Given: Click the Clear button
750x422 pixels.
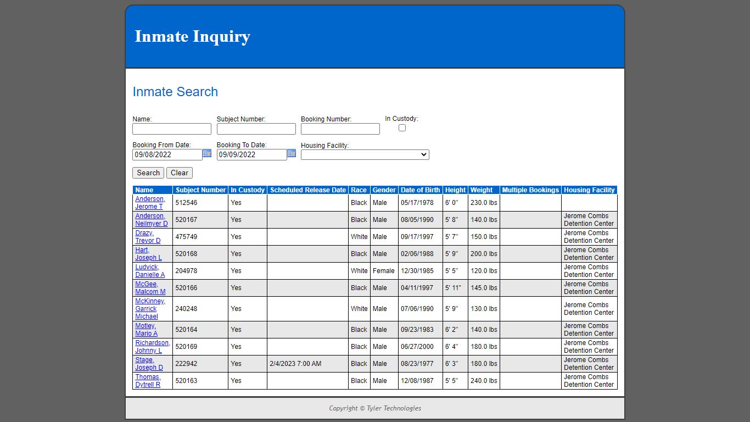Looking at the screenshot, I should pos(180,173).
